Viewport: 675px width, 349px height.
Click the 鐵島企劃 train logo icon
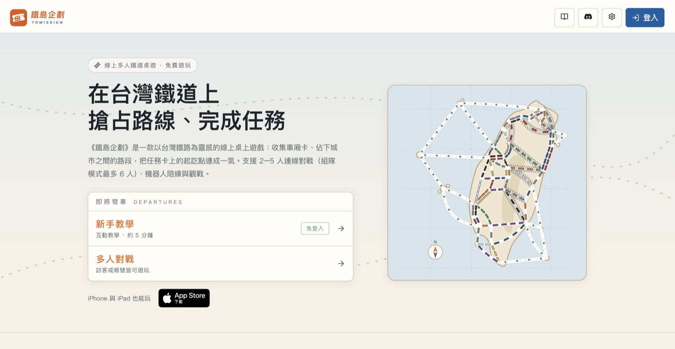(19, 18)
